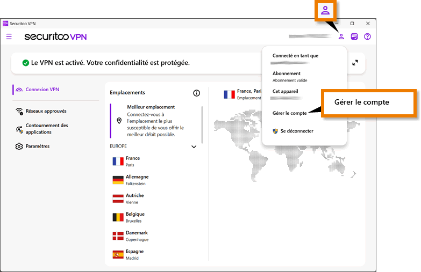Click the France flag in list

pyautogui.click(x=118, y=161)
